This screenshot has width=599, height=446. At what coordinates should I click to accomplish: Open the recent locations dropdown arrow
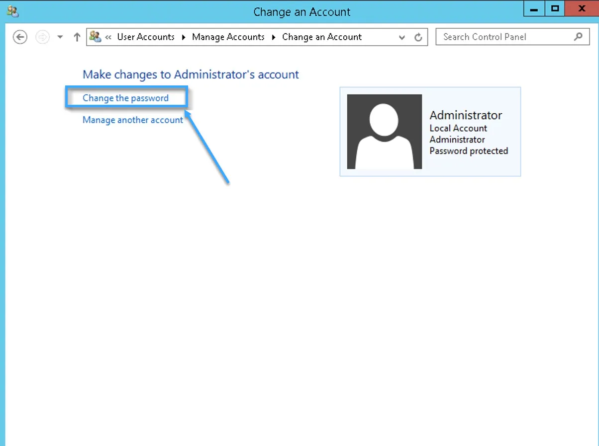pyautogui.click(x=60, y=37)
